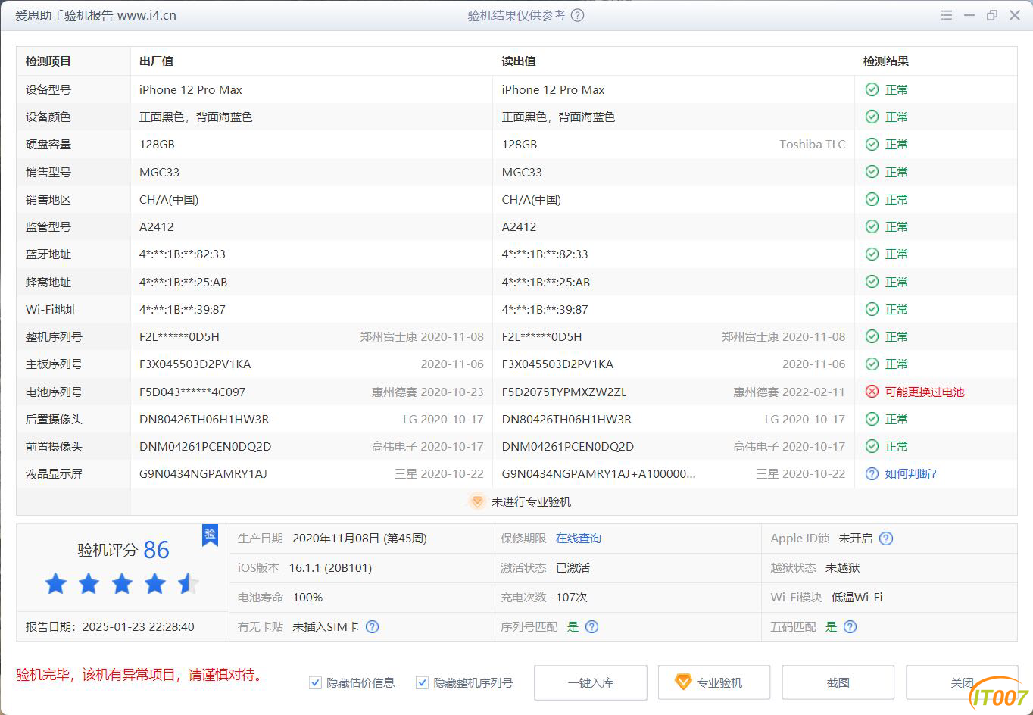Click the green check icon in 整机序列号 row
The width and height of the screenshot is (1033, 715).
(x=872, y=336)
